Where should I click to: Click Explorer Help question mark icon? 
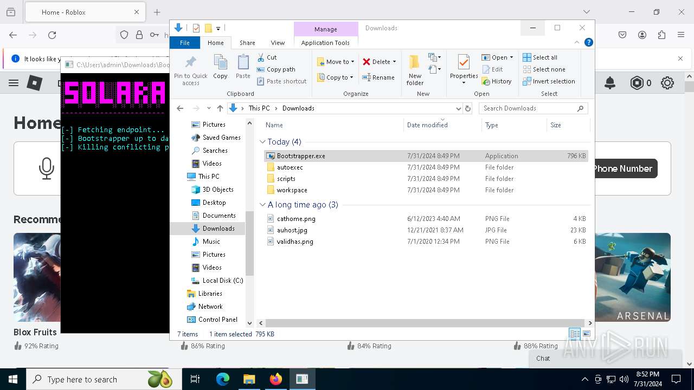(588, 42)
